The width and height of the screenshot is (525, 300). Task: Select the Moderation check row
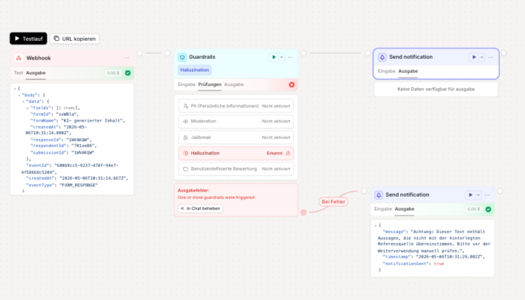point(236,122)
